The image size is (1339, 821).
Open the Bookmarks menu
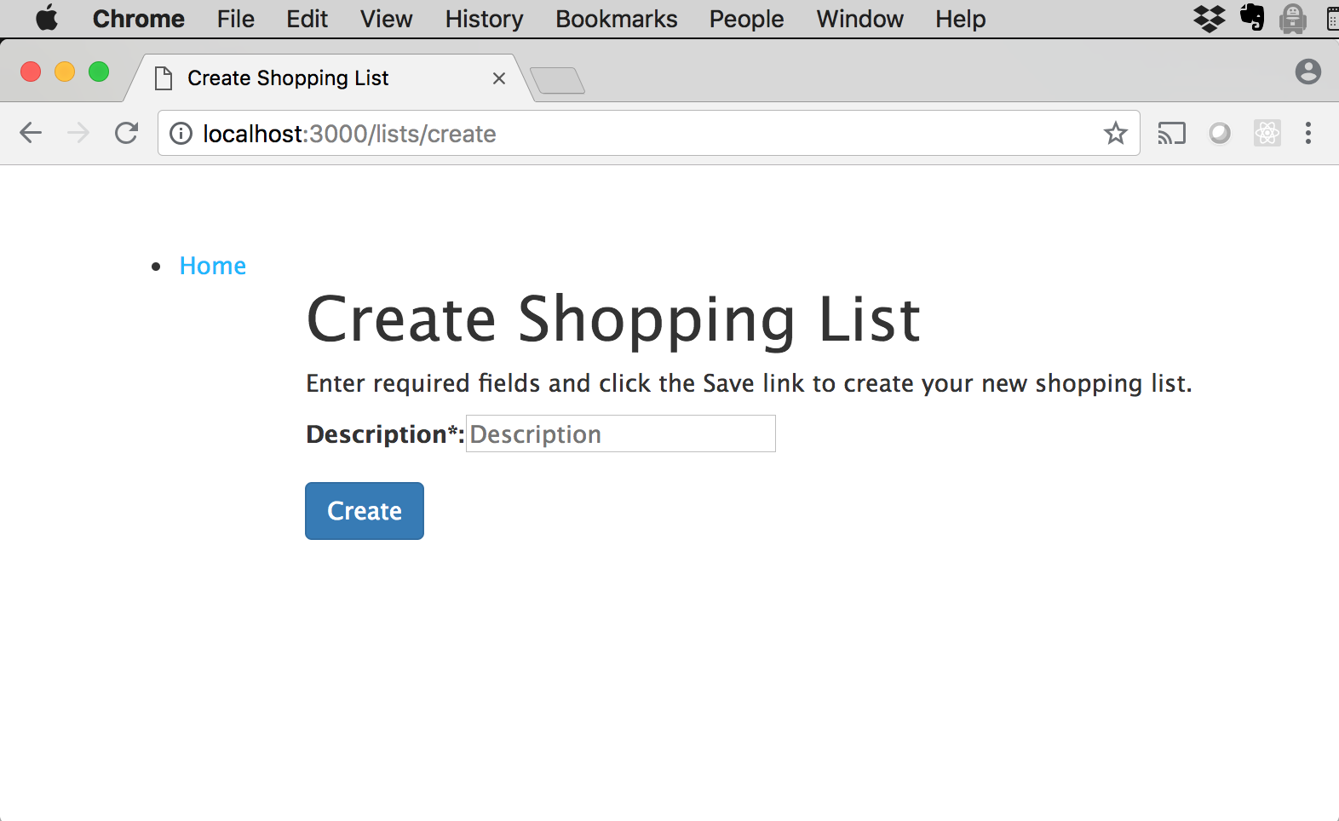(x=616, y=19)
